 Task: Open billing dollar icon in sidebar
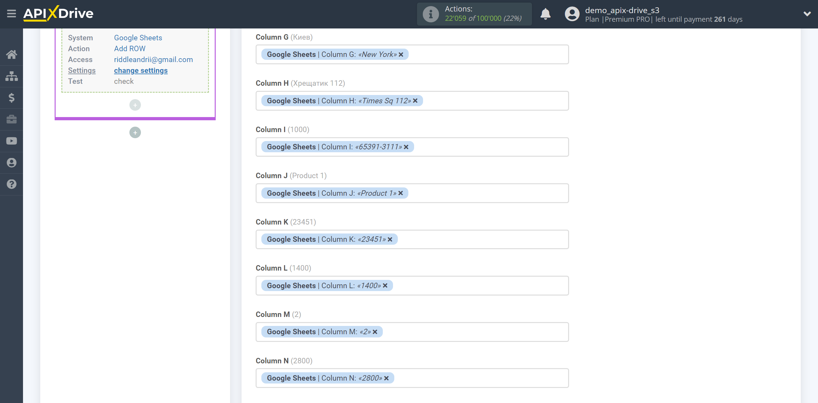(12, 98)
